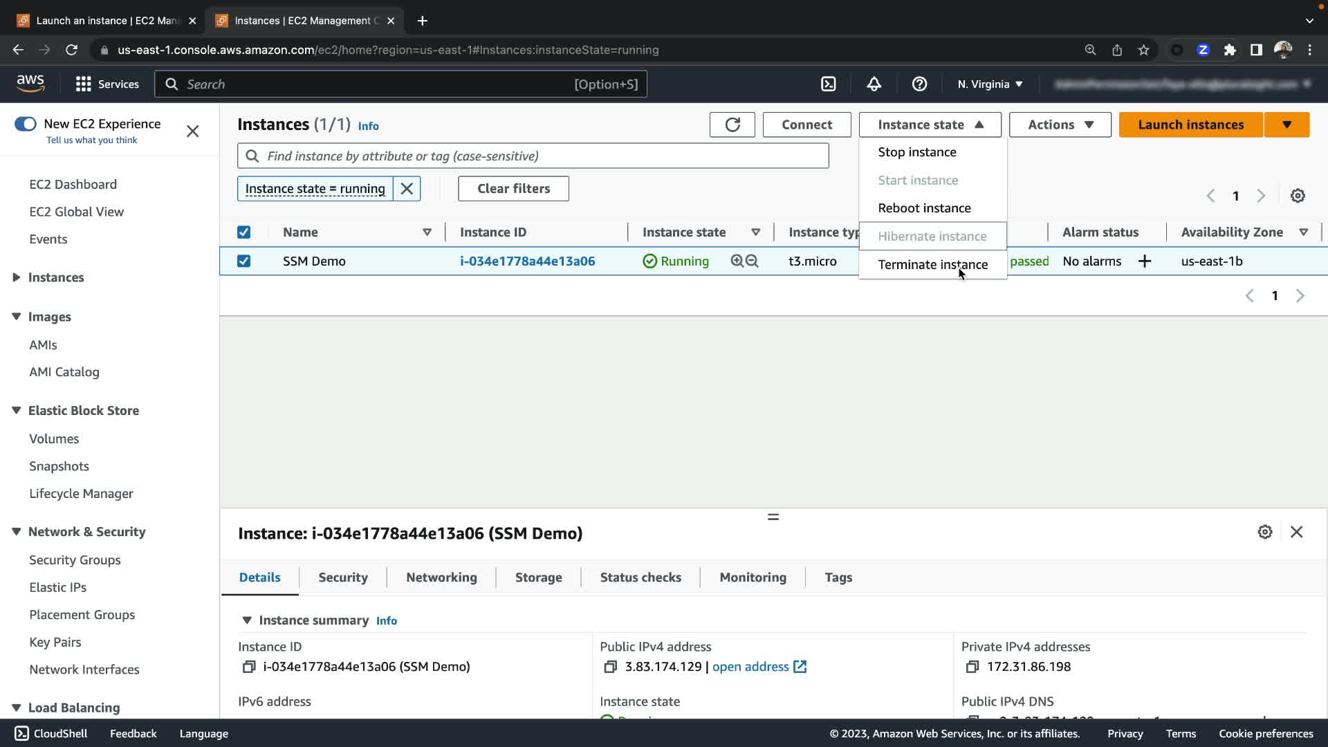Click the help question mark icon
1328x747 pixels.
point(919,84)
